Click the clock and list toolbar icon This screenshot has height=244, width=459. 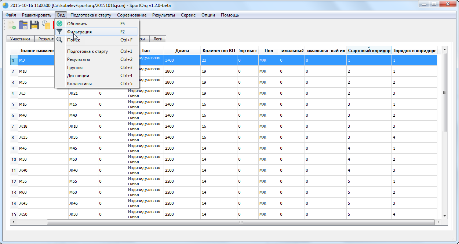pyautogui.click(x=46, y=25)
